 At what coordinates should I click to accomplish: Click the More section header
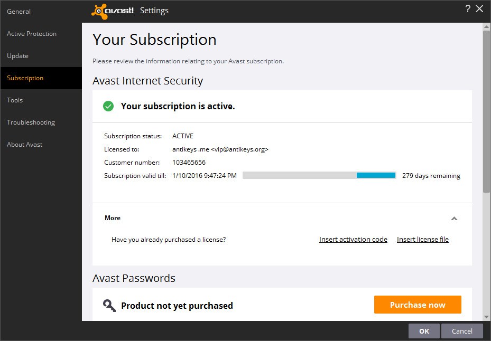[113, 218]
